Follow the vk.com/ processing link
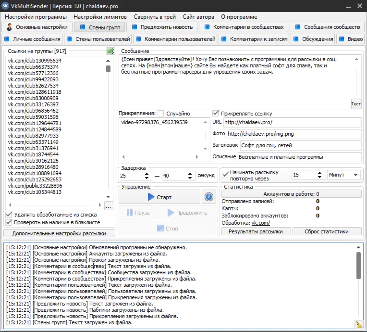 (x=261, y=223)
